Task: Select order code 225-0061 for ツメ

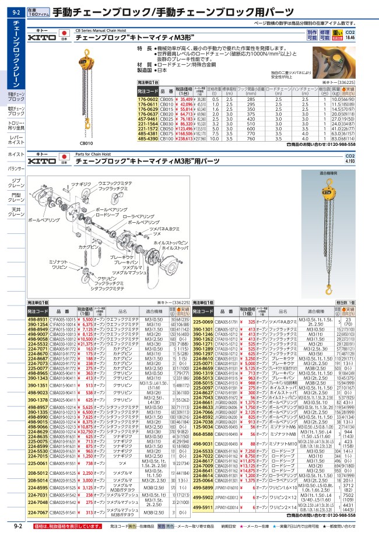Action: click(38, 464)
